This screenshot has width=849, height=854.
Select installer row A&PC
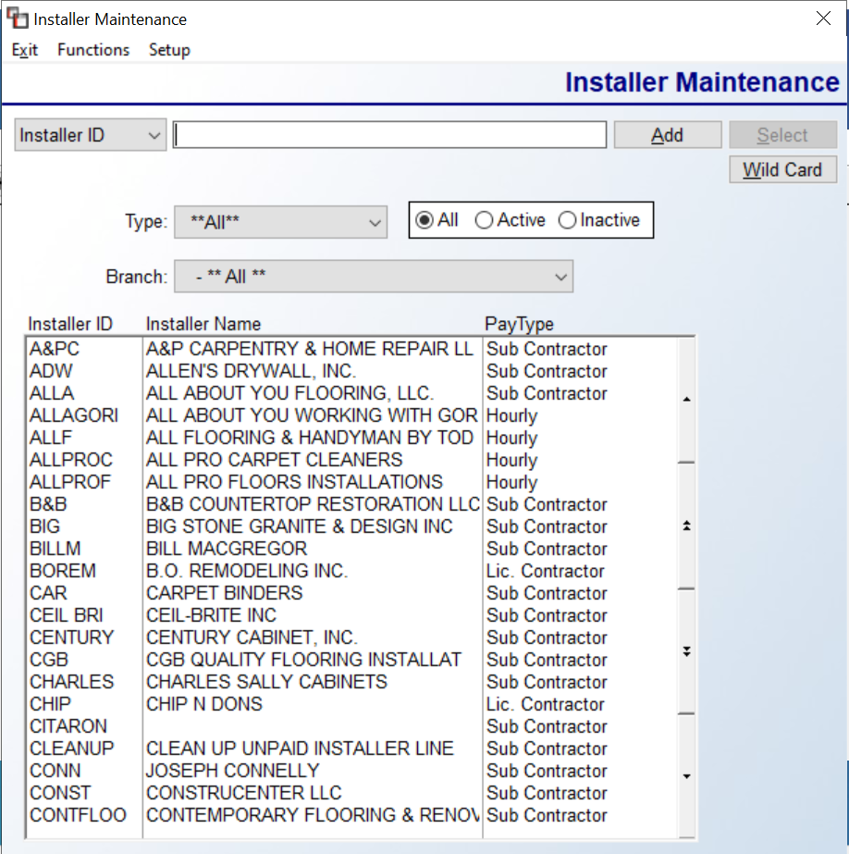(x=351, y=349)
